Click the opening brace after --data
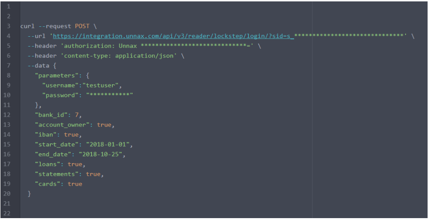This screenshot has height=220, width=429. click(x=55, y=66)
